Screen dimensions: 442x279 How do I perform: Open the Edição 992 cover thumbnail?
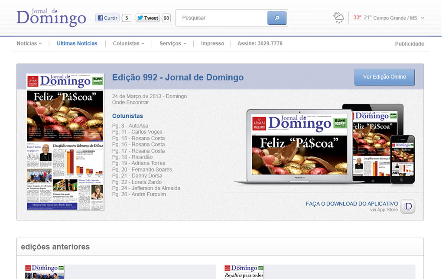[x=65, y=142]
